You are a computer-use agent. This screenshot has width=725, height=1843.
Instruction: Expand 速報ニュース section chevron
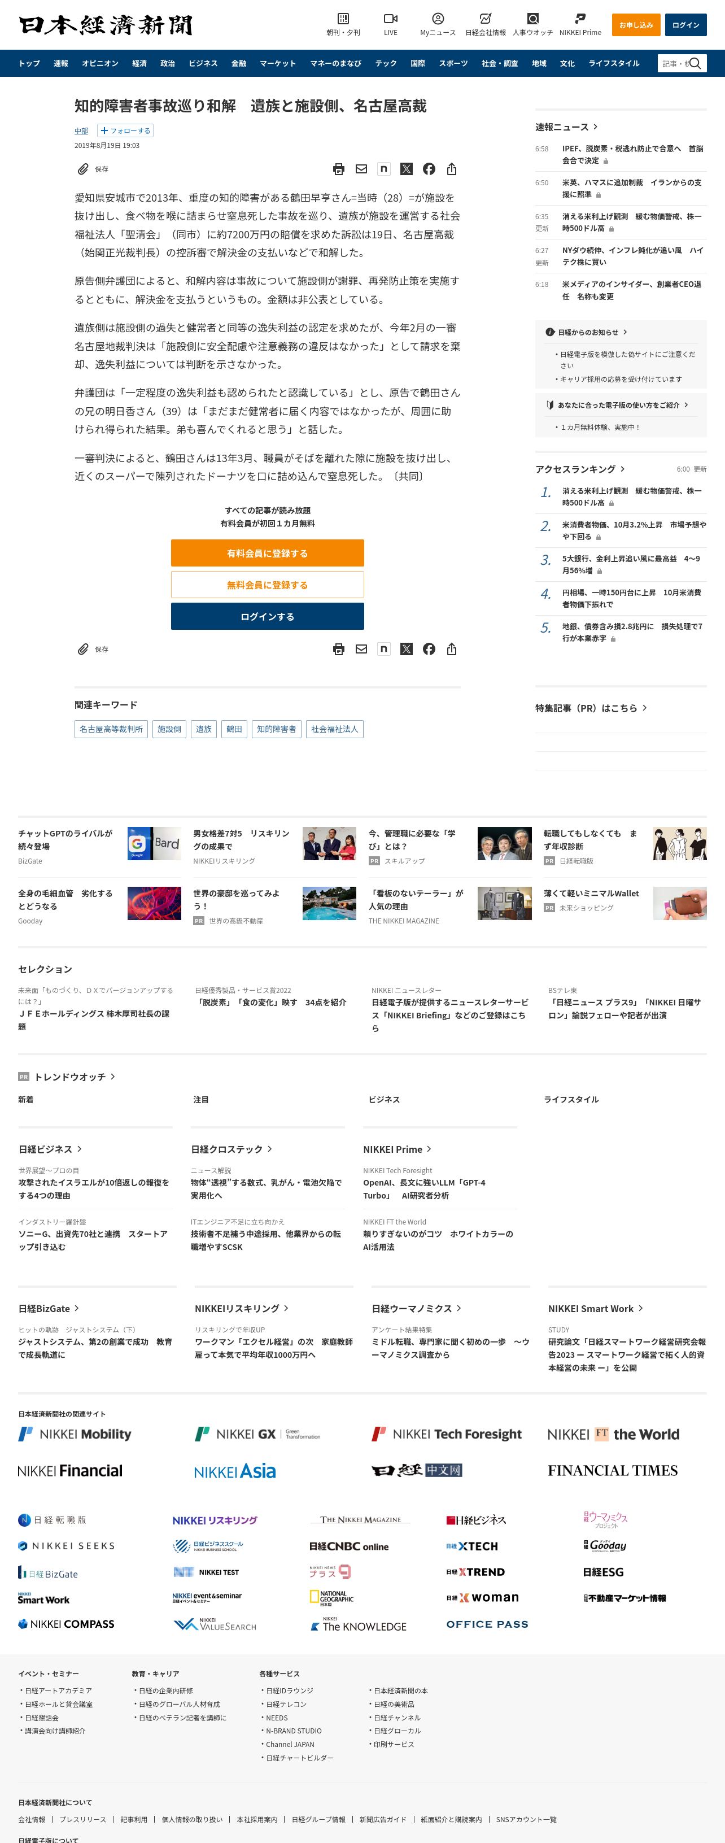pyautogui.click(x=596, y=127)
